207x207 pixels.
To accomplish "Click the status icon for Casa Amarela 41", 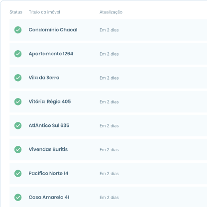I will tap(18, 197).
